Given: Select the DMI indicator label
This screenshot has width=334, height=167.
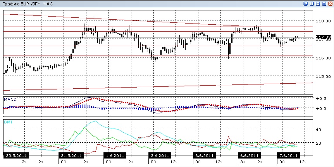Looking at the screenshot, I should point(8,122).
